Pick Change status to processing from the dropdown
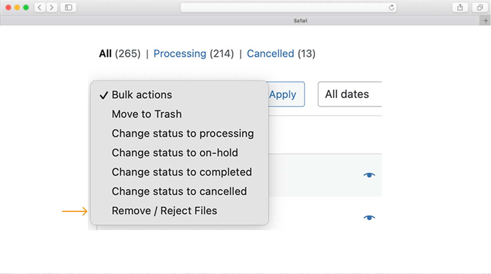Screen dimensions: 491x274 183,133
